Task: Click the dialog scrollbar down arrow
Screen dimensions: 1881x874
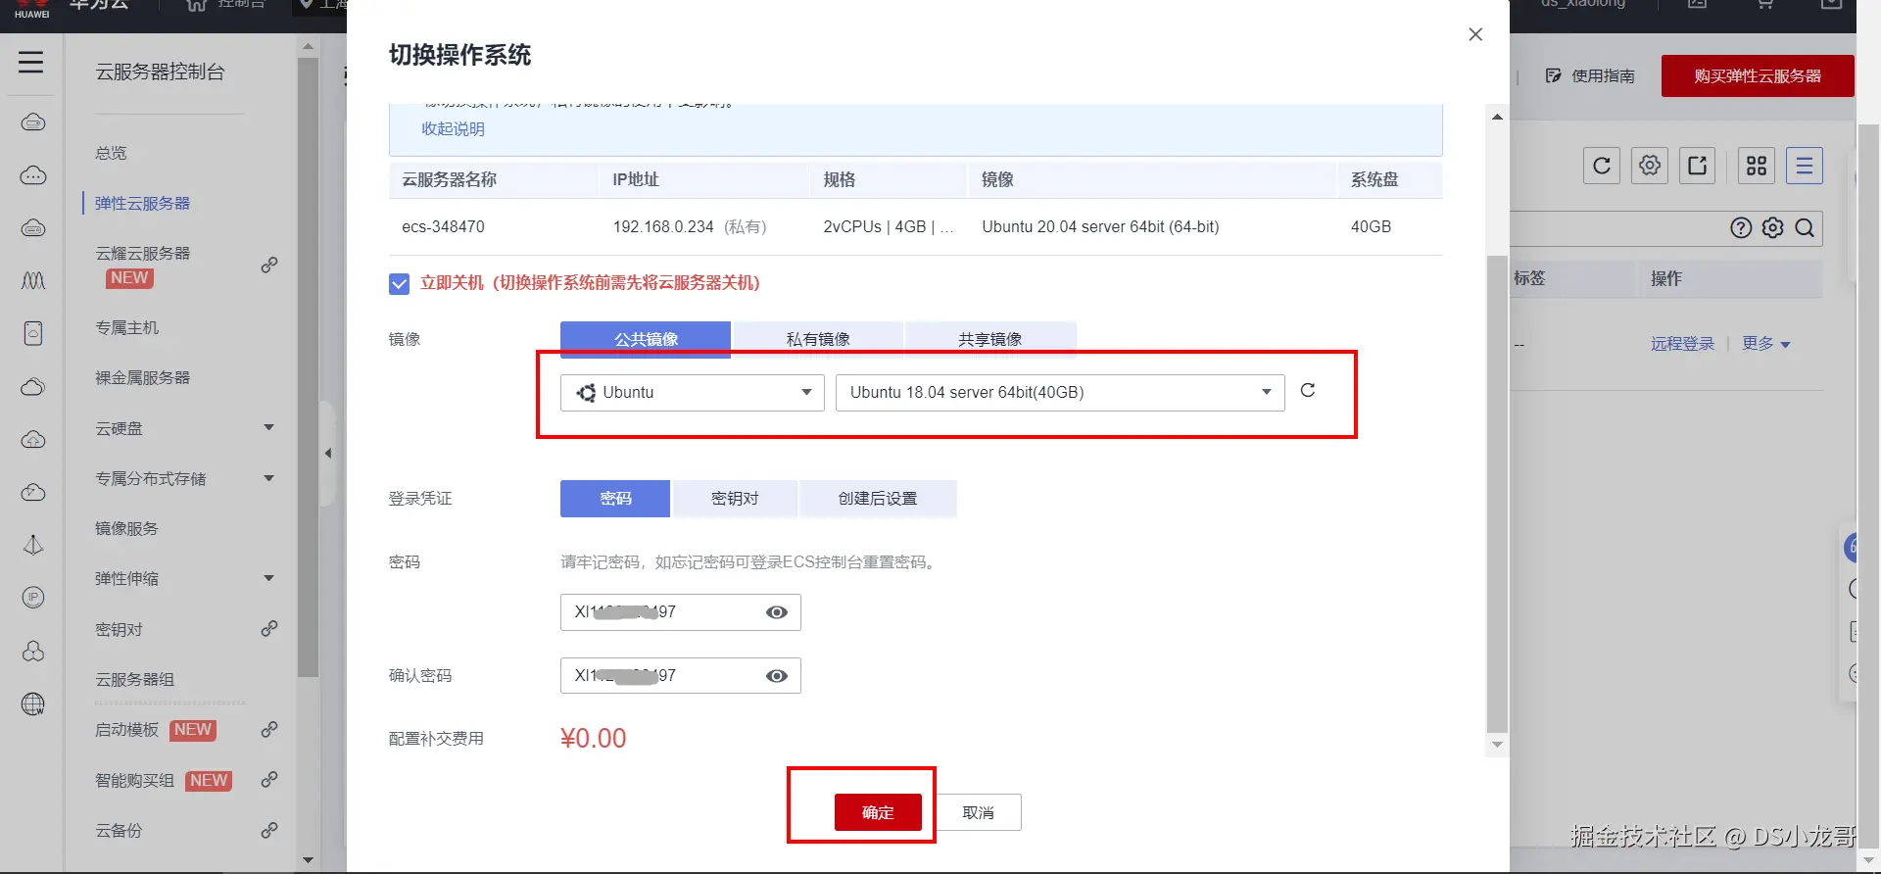Action: coord(1497,745)
